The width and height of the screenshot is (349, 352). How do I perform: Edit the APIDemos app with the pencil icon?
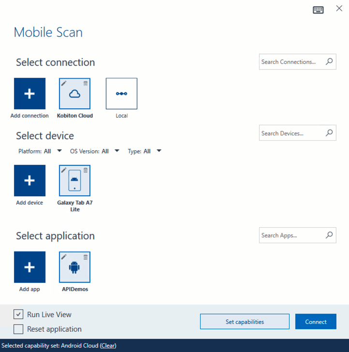(x=64, y=257)
